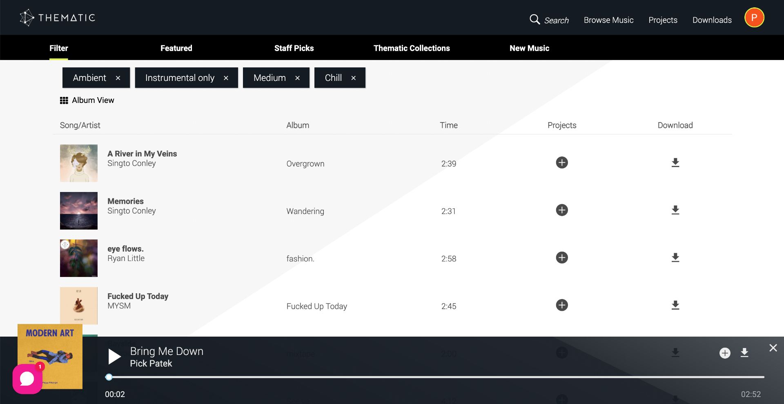Play the Bring Me Down track

(114, 357)
